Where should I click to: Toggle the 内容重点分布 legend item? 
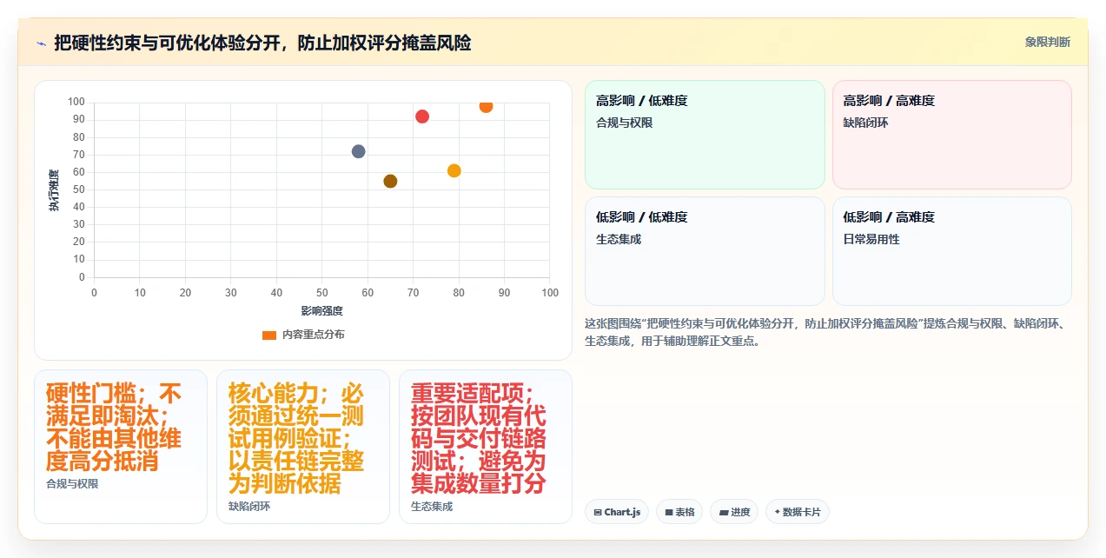[x=303, y=335]
